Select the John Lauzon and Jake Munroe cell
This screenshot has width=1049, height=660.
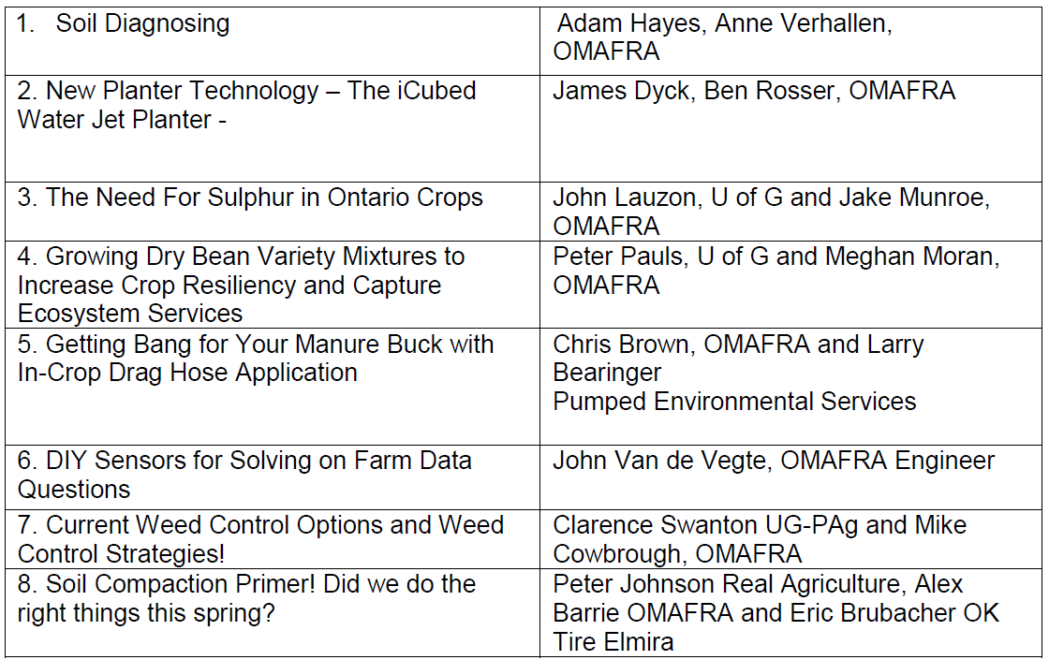771,212
